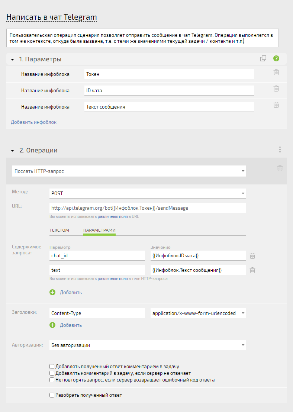293x412 pixels.
Task: Check comment if server does not respond
Action: tap(52, 373)
